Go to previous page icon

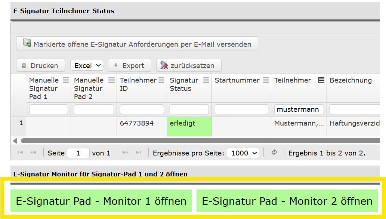click(33, 153)
